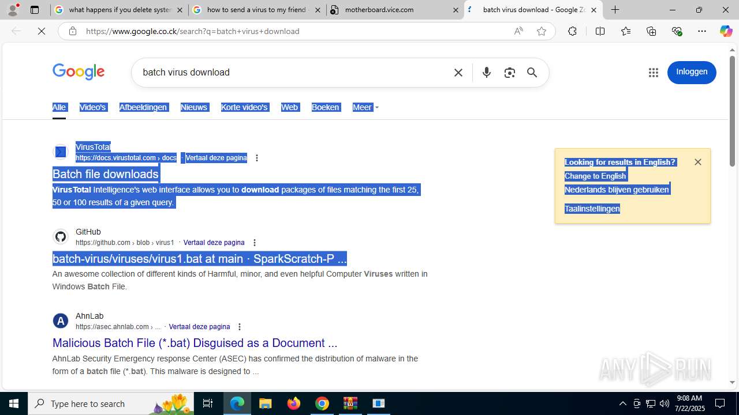Launch Firefox from the taskbar
The image size is (739, 415).
click(x=294, y=403)
